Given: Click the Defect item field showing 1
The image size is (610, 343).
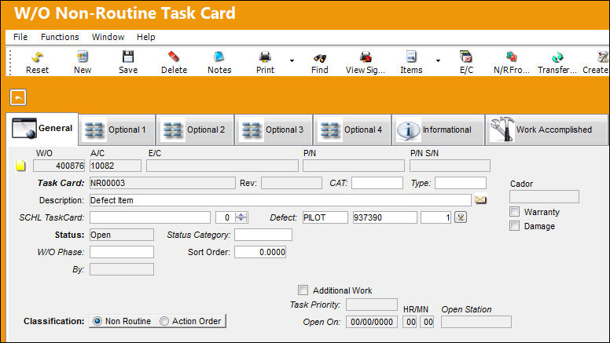Looking at the screenshot, I should point(436,217).
